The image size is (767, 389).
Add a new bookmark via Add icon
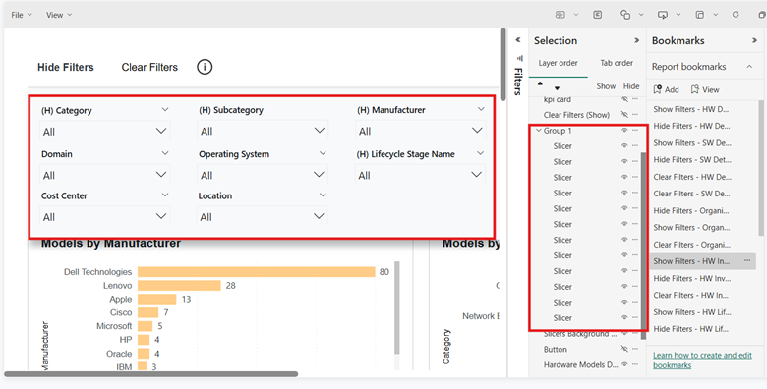(667, 90)
